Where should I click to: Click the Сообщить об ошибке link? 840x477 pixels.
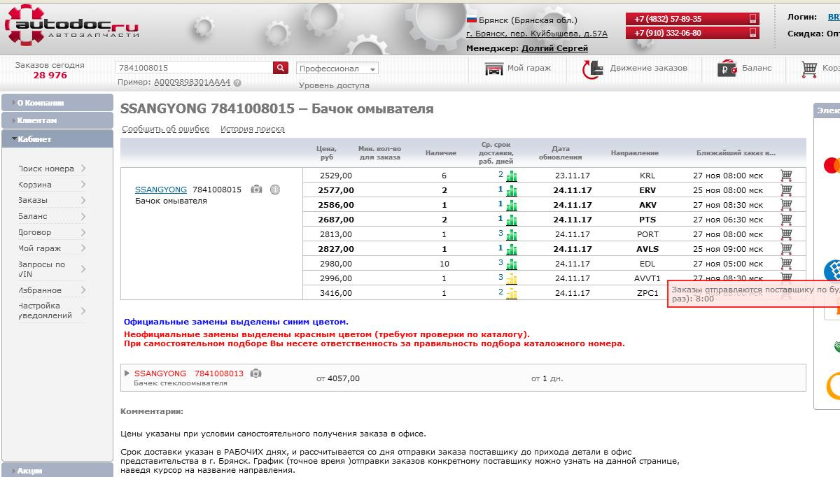pos(166,129)
